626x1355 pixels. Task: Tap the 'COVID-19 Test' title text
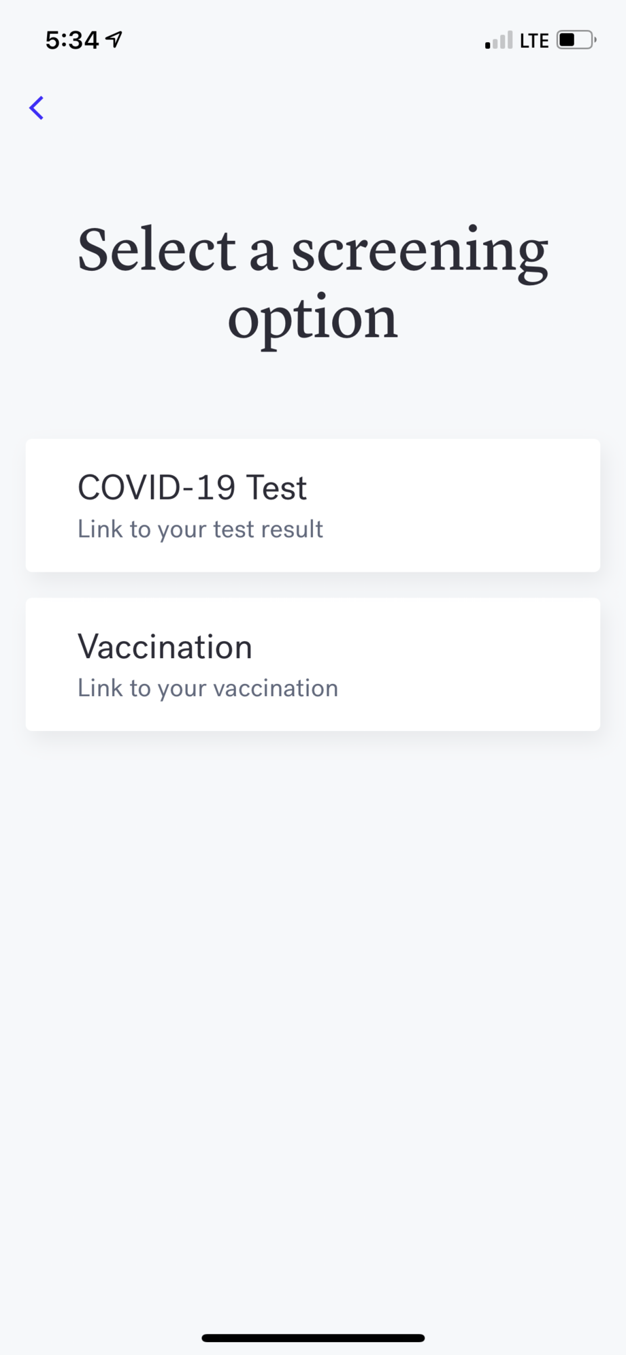192,487
